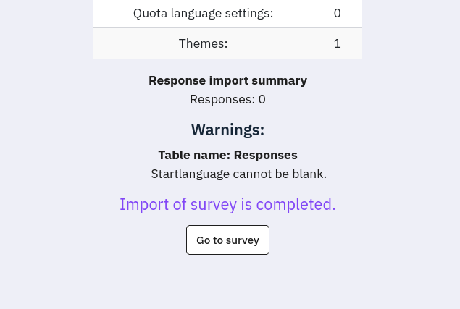The height and width of the screenshot is (309, 460).
Task: Select the Quota language settings label
Action: (x=203, y=13)
